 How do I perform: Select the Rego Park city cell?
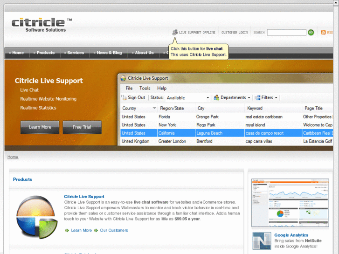206,125
